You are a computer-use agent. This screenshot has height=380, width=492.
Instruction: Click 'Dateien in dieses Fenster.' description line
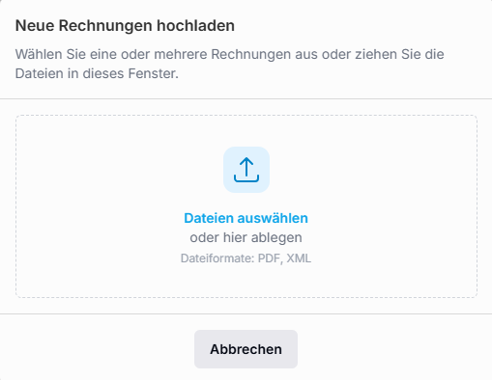point(97,73)
